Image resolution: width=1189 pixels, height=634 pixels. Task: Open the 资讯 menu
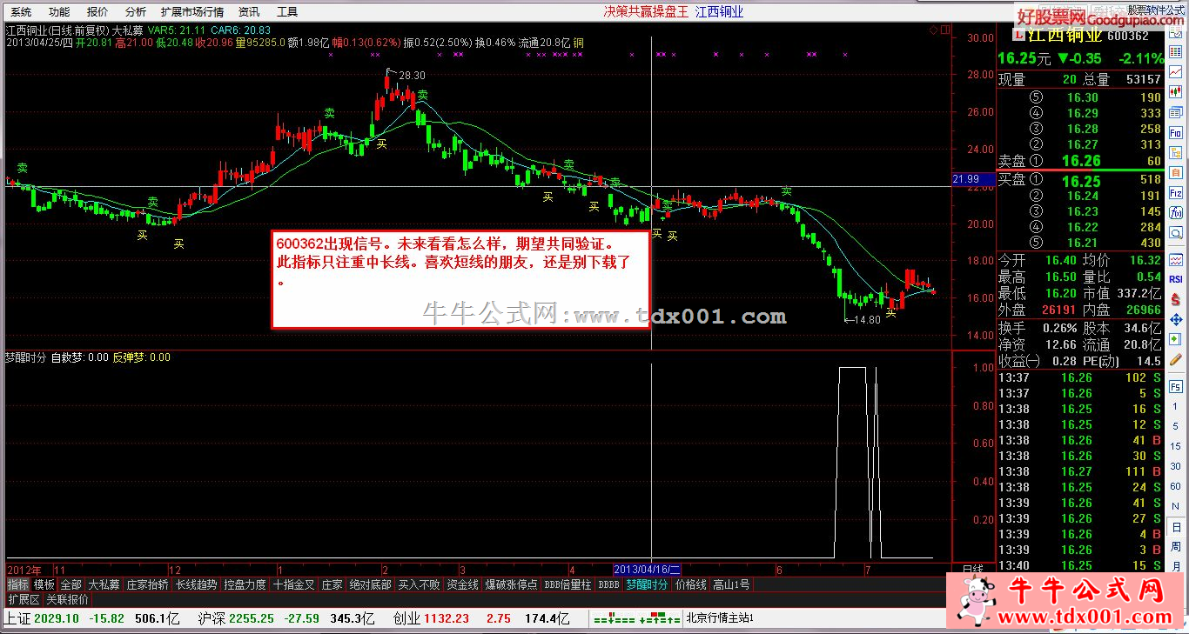click(x=248, y=11)
